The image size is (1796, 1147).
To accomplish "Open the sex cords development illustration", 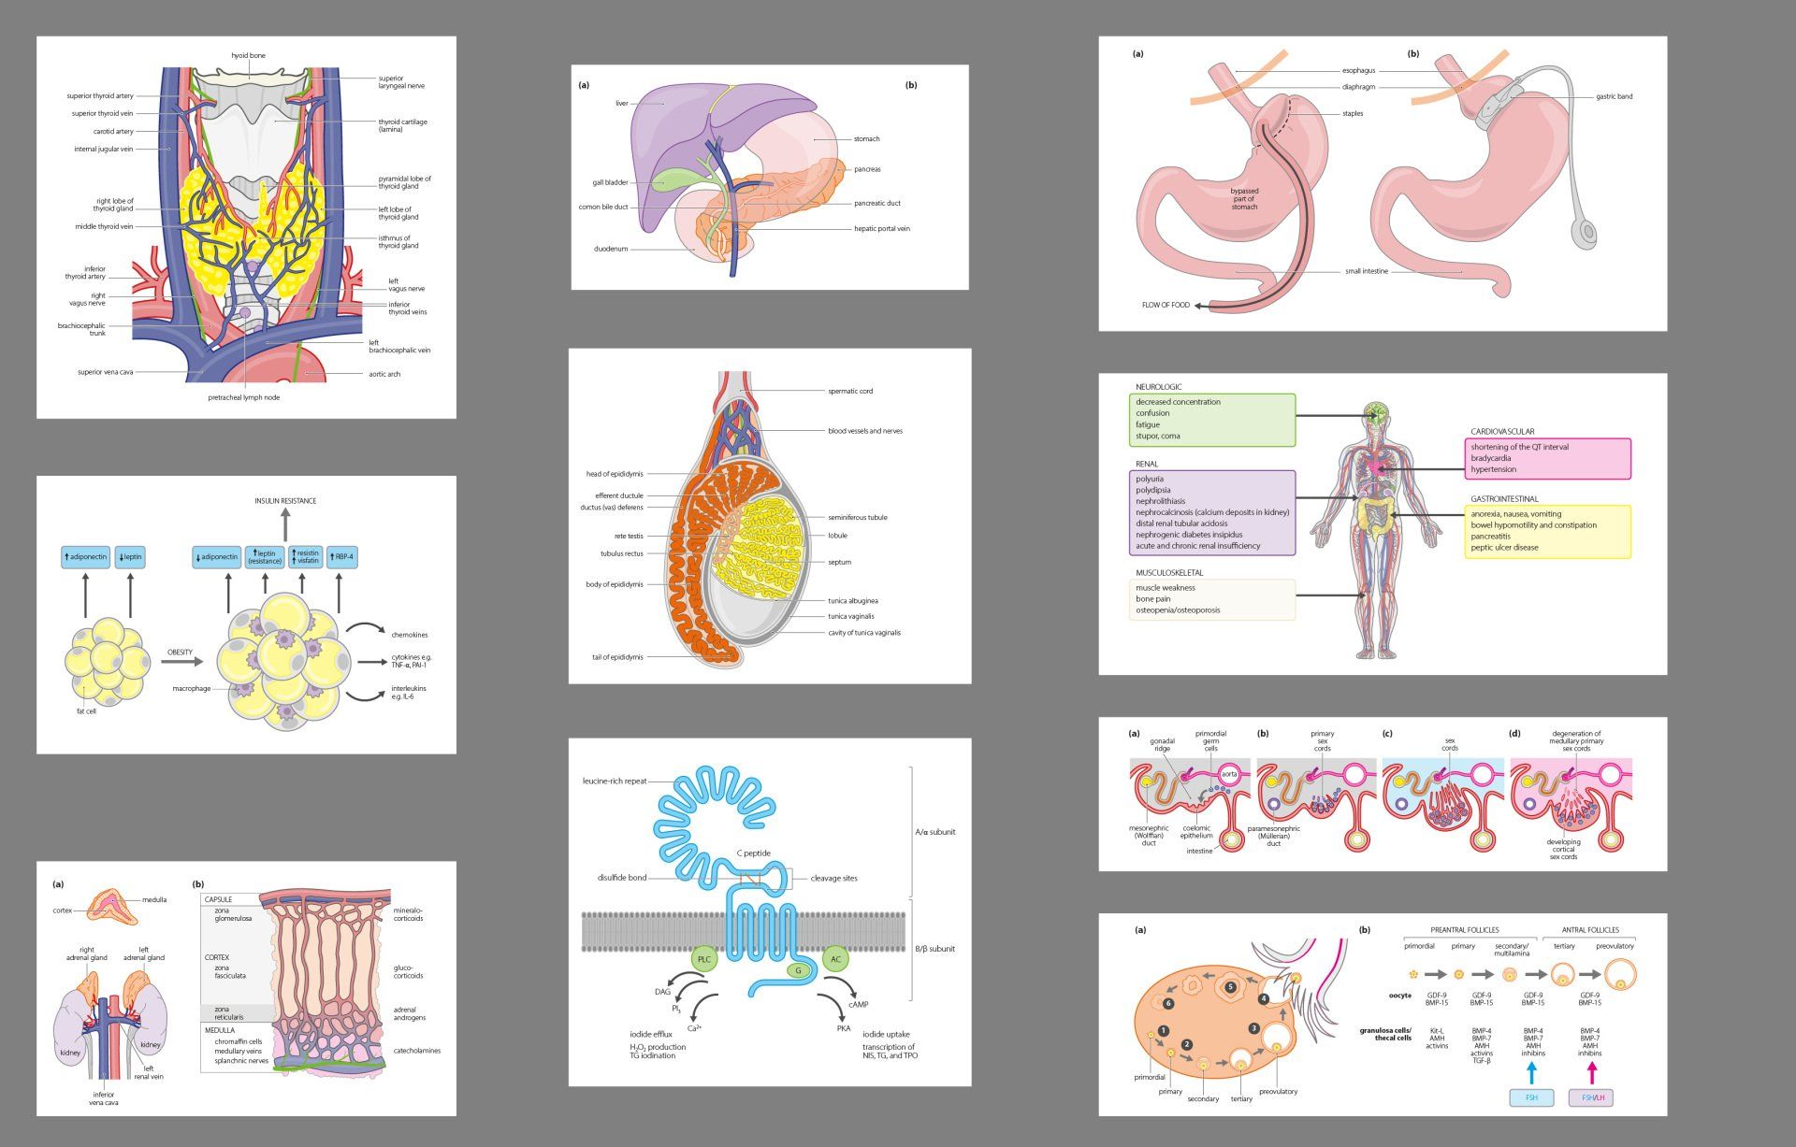I will click(x=1383, y=794).
